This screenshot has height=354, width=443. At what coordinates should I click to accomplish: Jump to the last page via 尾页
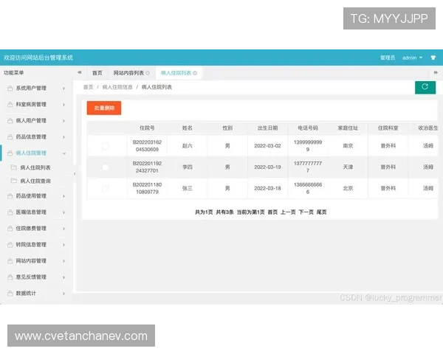pos(322,212)
